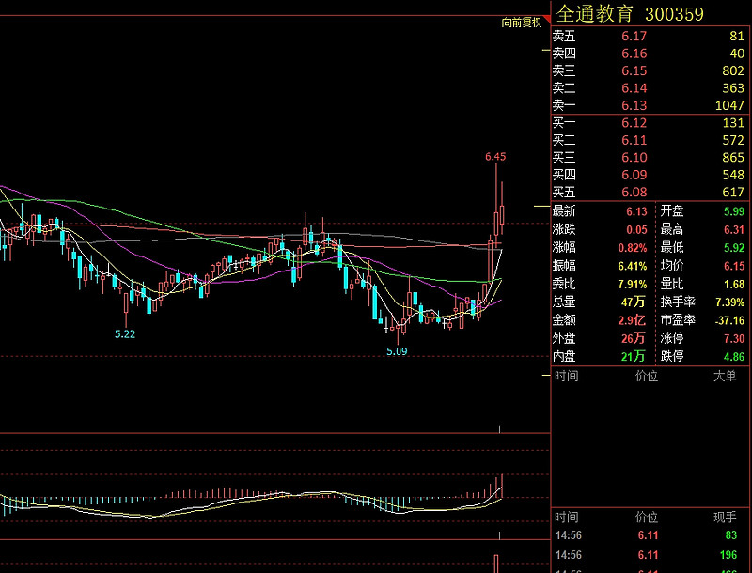The width and height of the screenshot is (752, 573).
Task: Click the 买五 volume 617
Action: [x=733, y=193]
